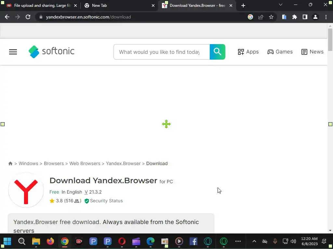333x249 pixels.
Task: Open the blue extension icon in toolbar
Action: coord(284,17)
